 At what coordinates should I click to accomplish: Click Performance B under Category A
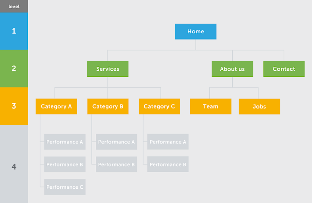[x=65, y=164]
